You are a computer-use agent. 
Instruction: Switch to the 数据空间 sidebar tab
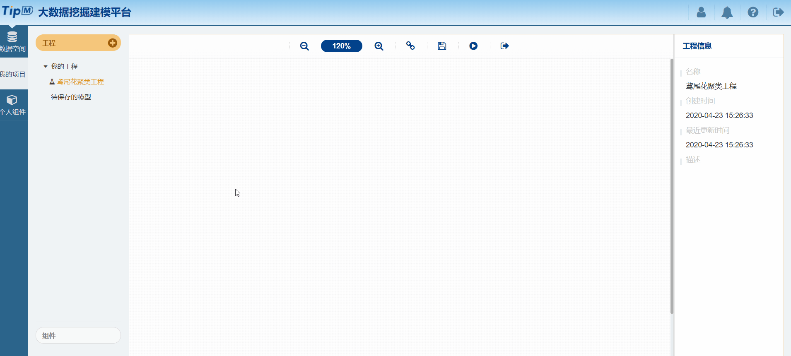click(12, 41)
